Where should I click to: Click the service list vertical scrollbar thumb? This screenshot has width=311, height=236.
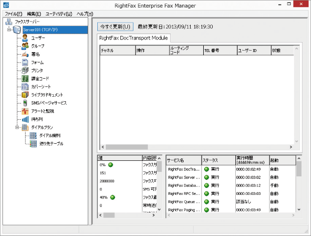click(299, 169)
